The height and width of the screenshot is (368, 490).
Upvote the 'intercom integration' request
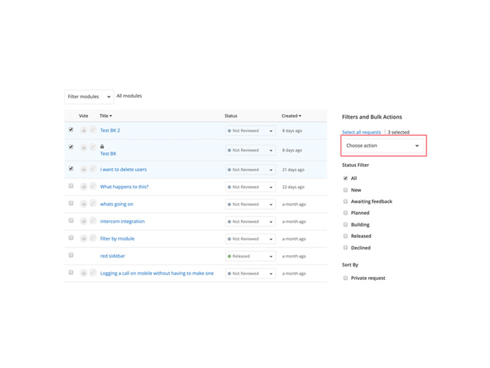click(x=84, y=221)
